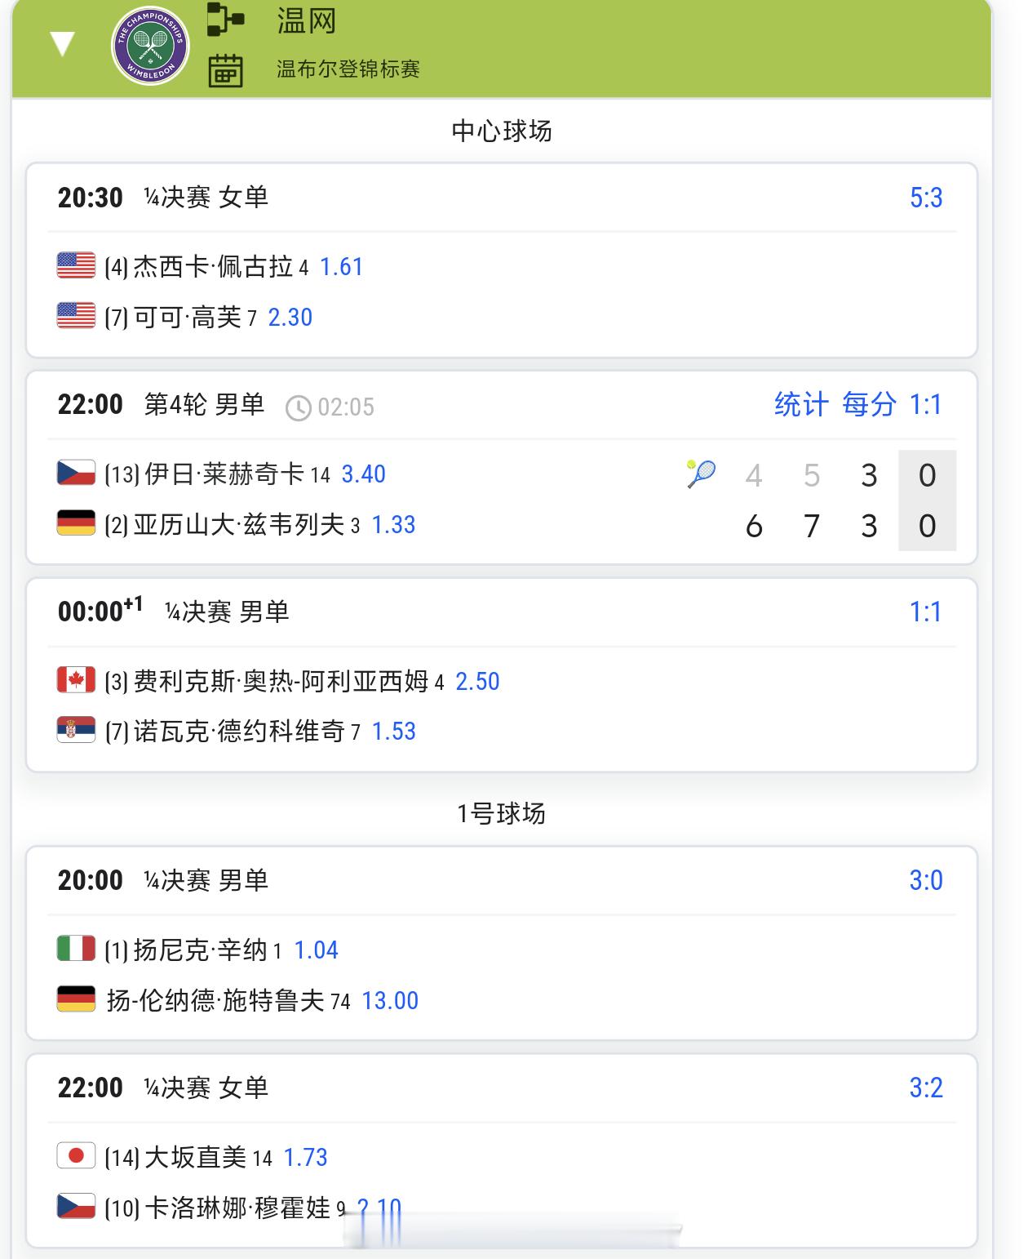This screenshot has width=1028, height=1259.
Task: Click the Italian flag beside 扬尼克·辛纳
Action: click(x=76, y=949)
